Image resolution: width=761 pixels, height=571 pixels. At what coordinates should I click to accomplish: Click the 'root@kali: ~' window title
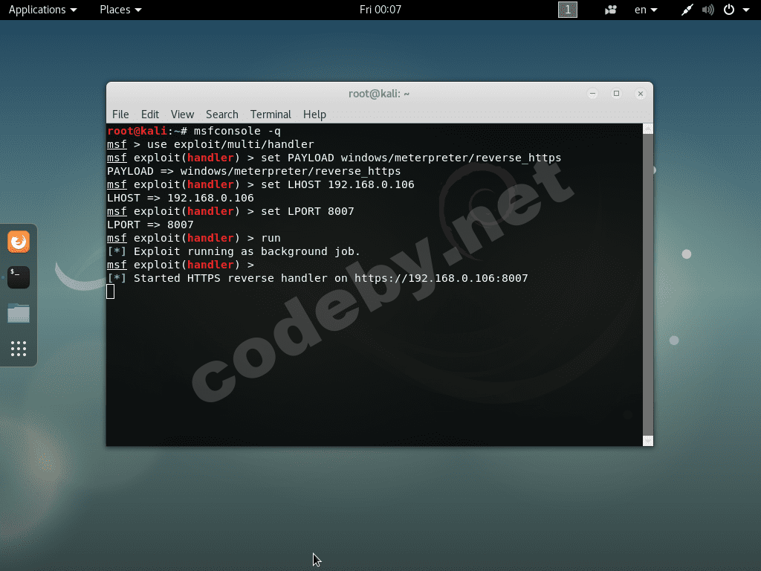379,94
